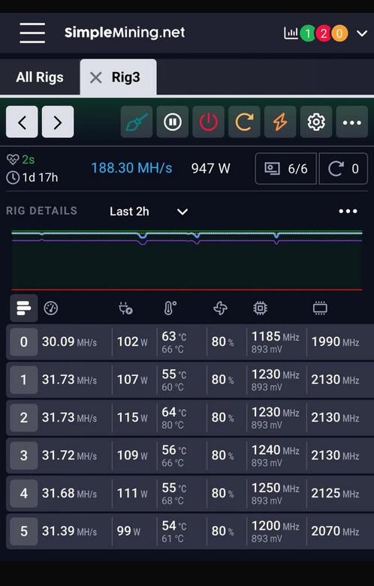
Task: Reboot the rig with orange refresh icon
Action: point(244,122)
